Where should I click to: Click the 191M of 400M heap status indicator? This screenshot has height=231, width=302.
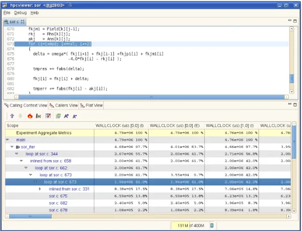tap(190, 225)
